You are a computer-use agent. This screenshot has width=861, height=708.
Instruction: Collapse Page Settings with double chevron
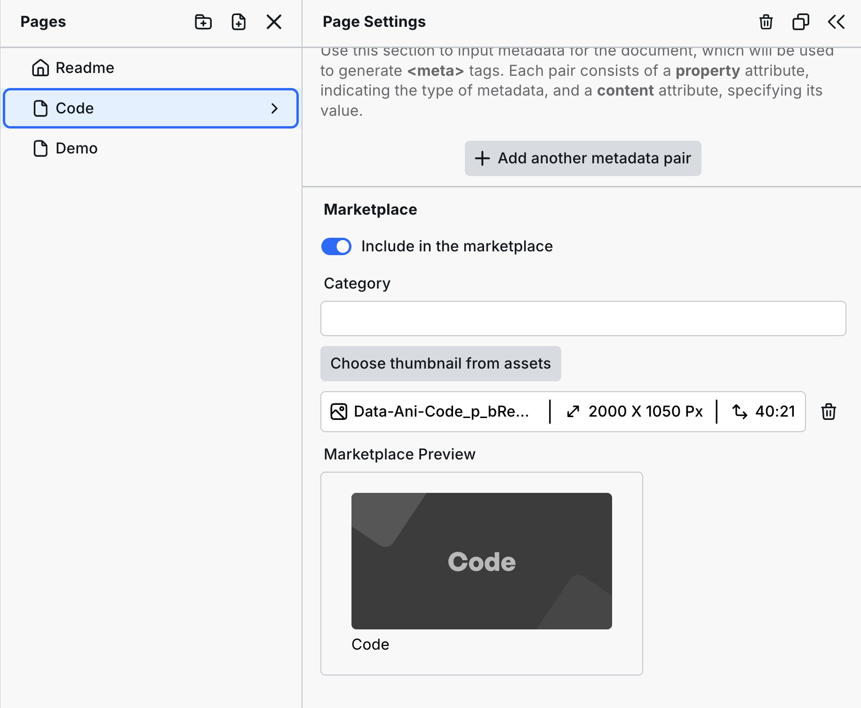[836, 22]
